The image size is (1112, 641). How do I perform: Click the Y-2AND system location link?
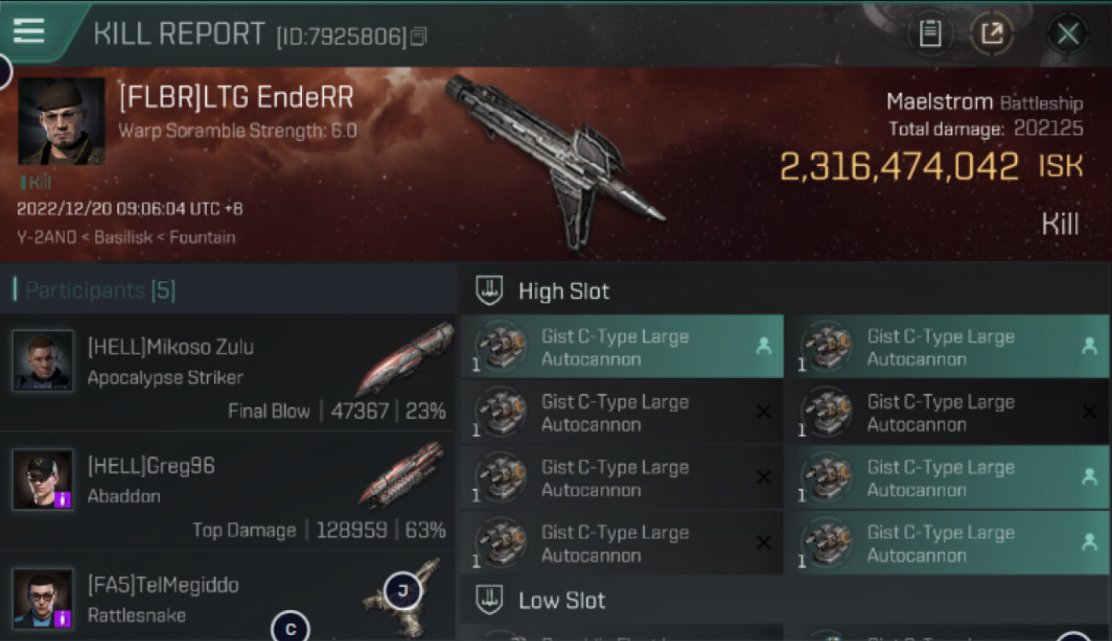[x=47, y=237]
